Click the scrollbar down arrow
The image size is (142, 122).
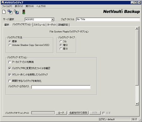pyautogui.click(x=137, y=104)
